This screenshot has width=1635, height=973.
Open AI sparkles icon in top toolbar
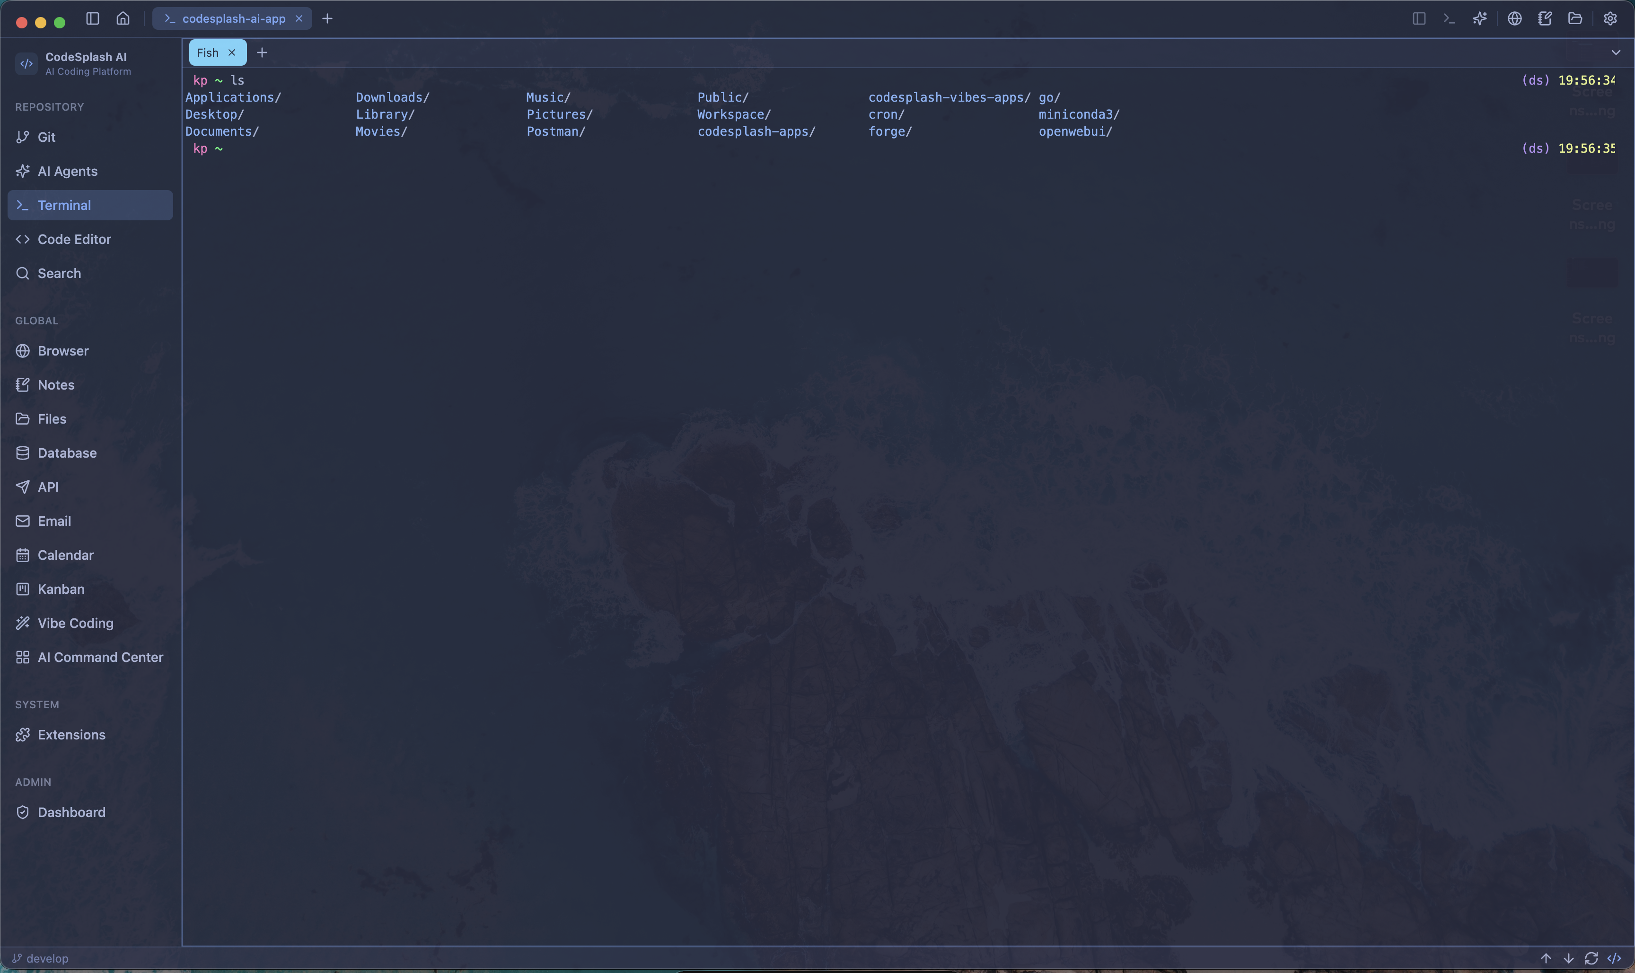coord(1479,18)
